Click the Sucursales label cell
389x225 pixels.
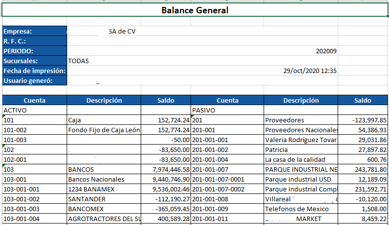(x=35, y=61)
